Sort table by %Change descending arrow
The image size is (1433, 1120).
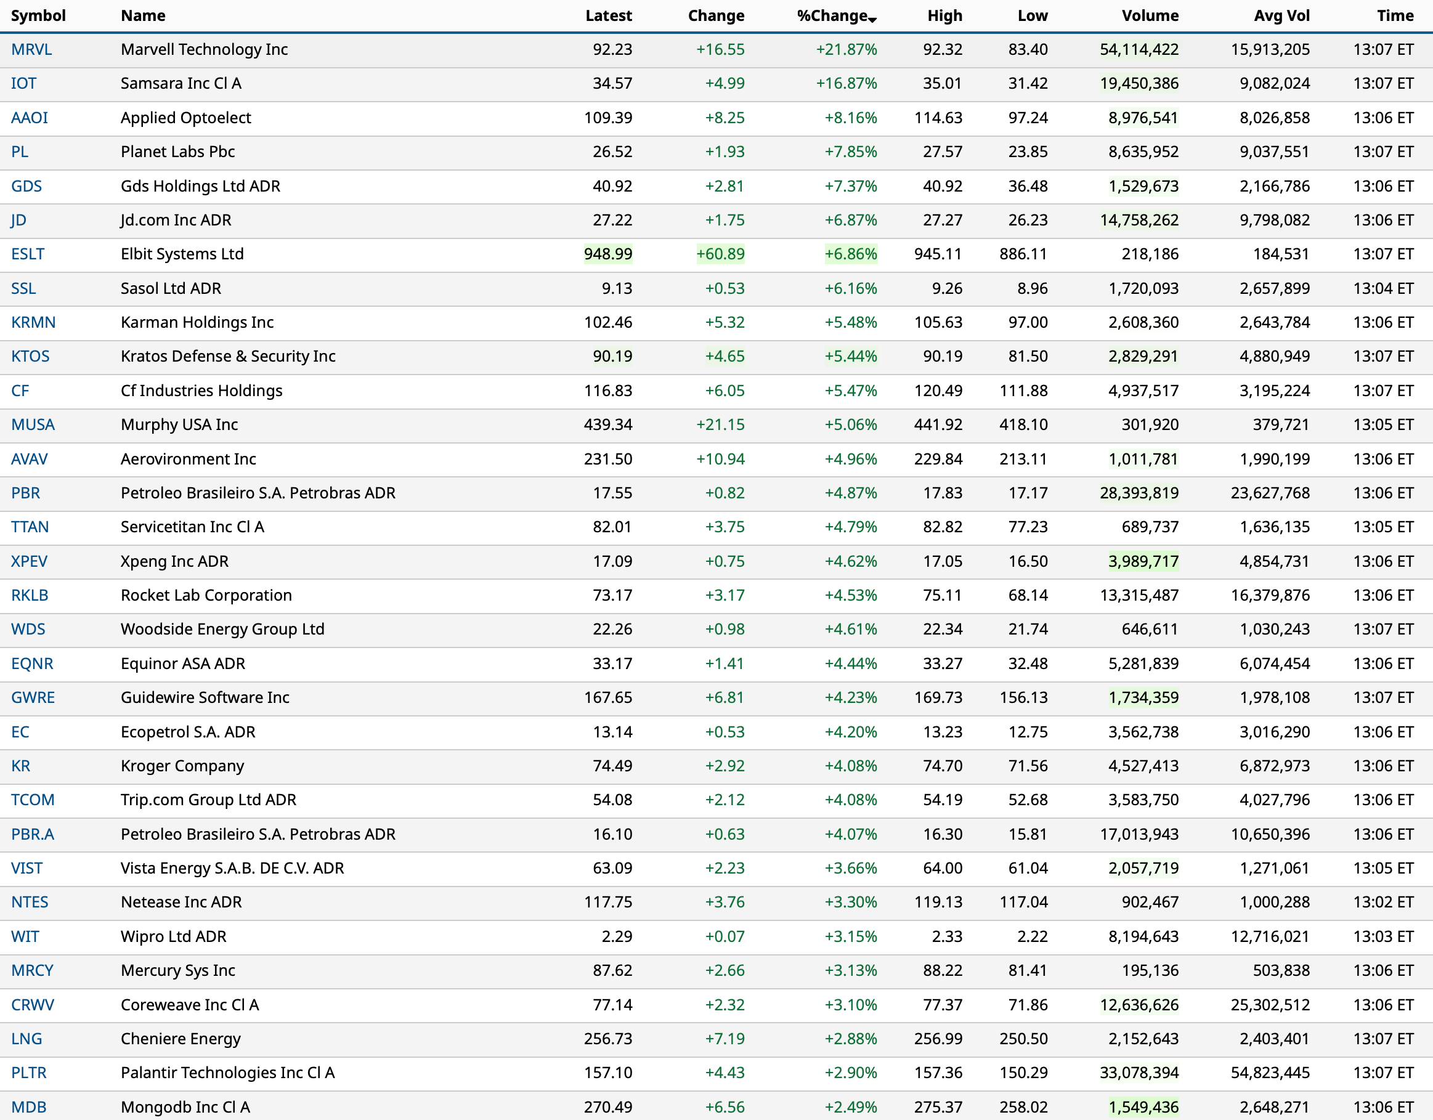coord(872,20)
